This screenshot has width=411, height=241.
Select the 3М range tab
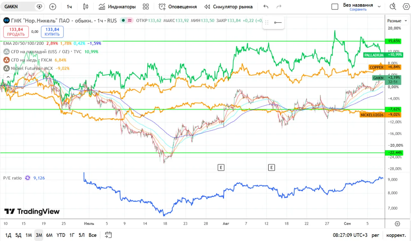pos(39,235)
